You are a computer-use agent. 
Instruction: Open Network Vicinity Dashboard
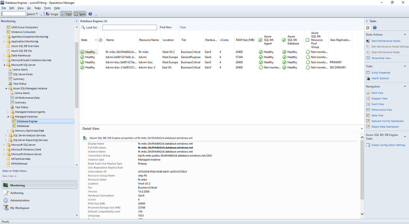(x=387, y=121)
